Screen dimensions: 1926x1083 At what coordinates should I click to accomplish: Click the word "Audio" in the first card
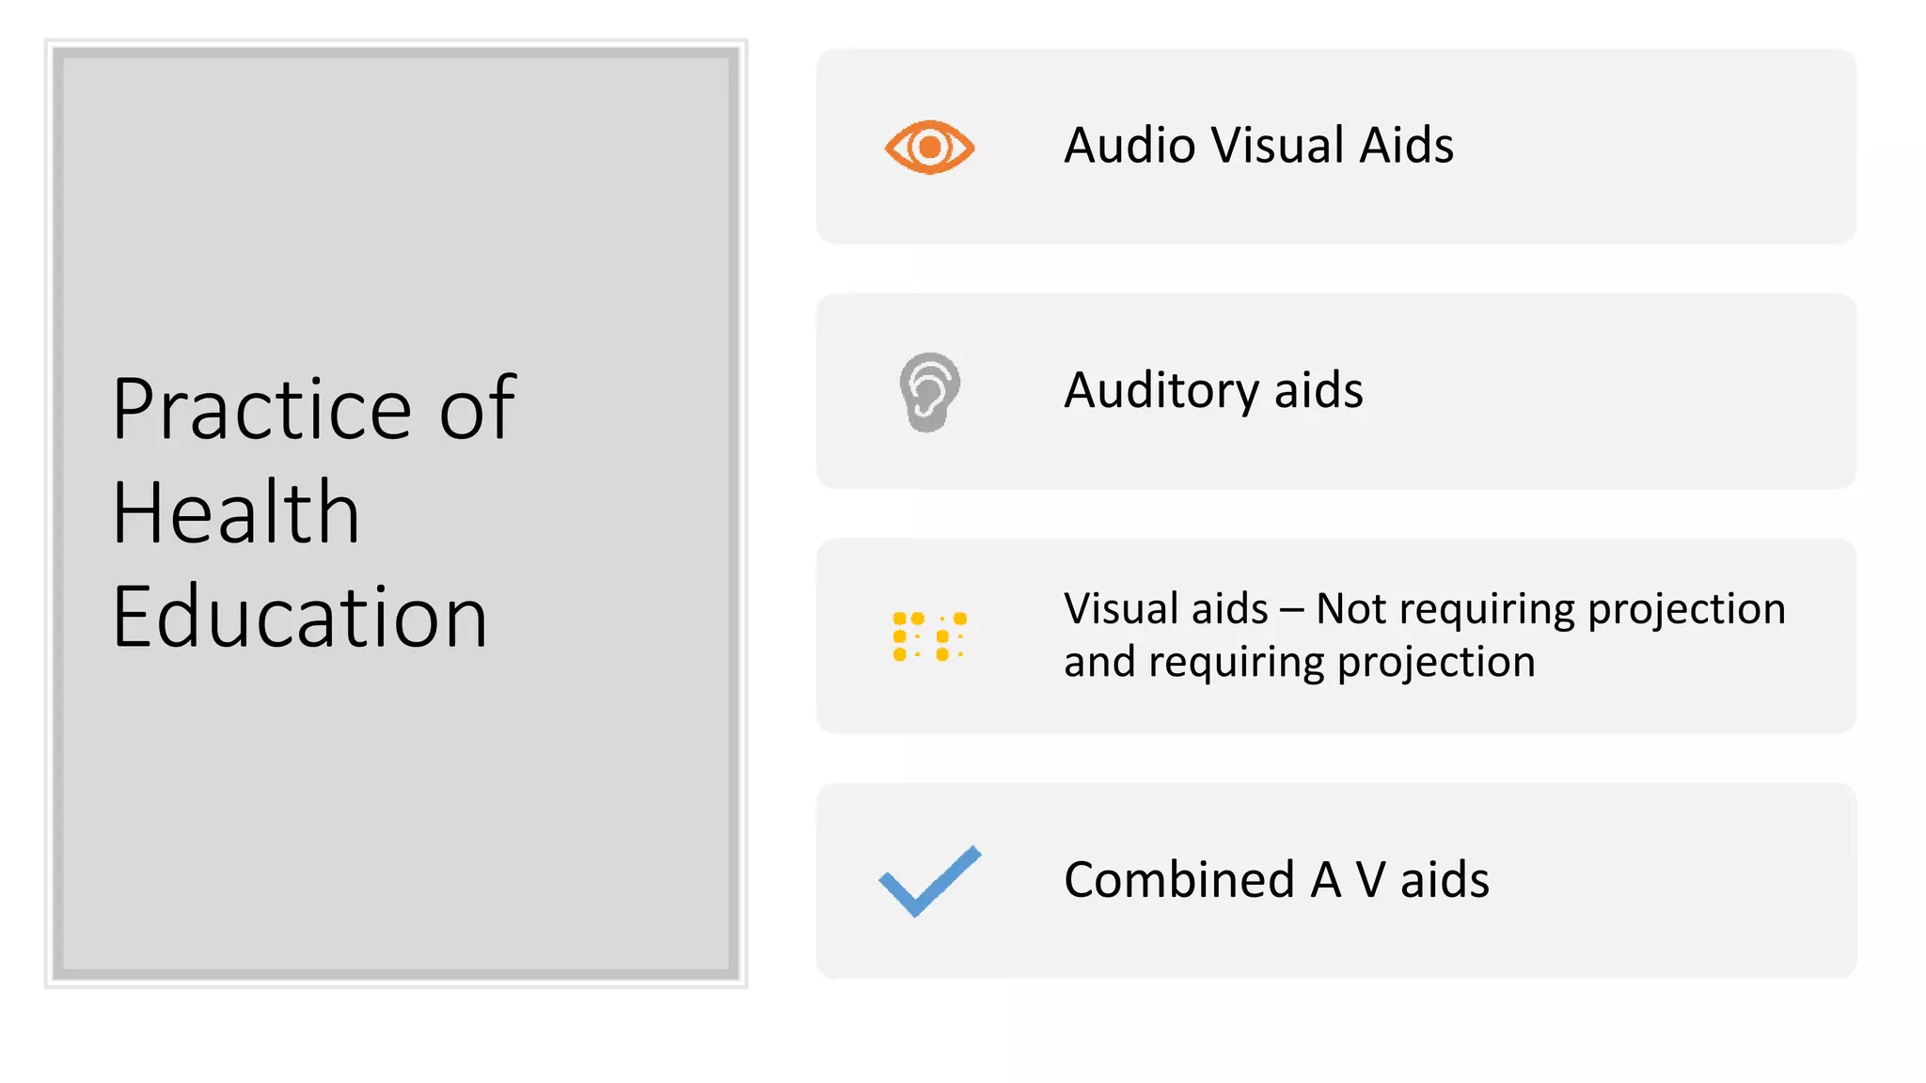pos(1129,147)
